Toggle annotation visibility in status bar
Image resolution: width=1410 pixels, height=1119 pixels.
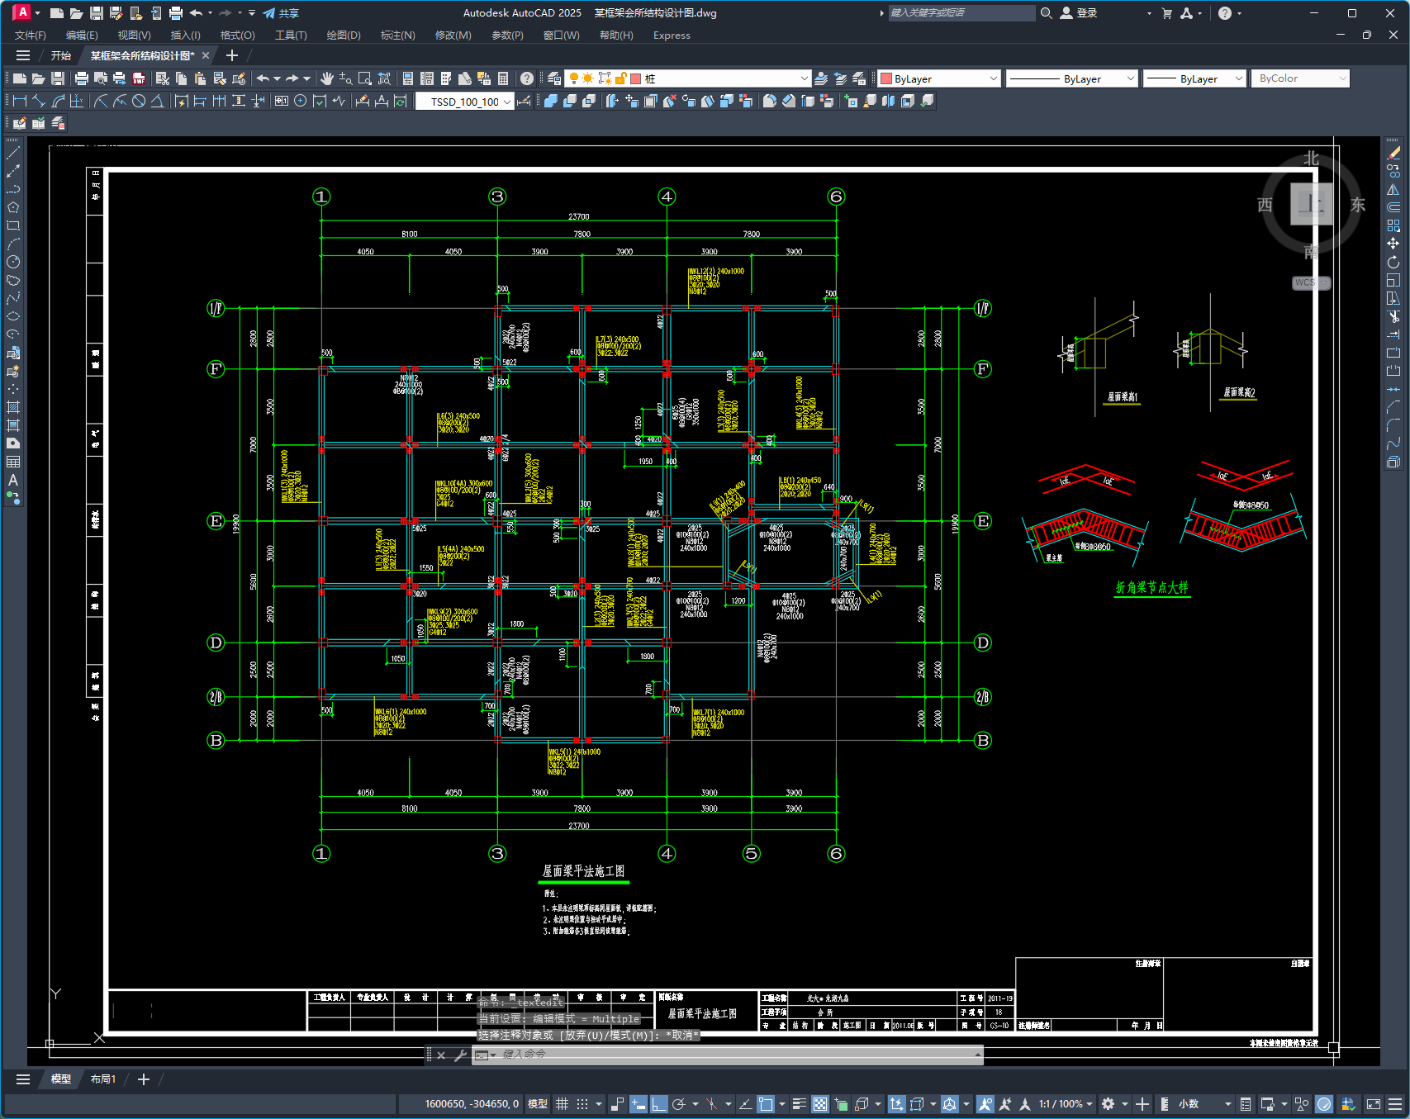[x=985, y=1104]
